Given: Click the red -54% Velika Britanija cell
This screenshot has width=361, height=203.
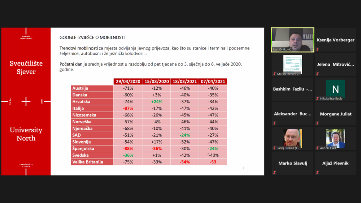Looking at the screenshot, I should pyautogui.click(x=184, y=162).
